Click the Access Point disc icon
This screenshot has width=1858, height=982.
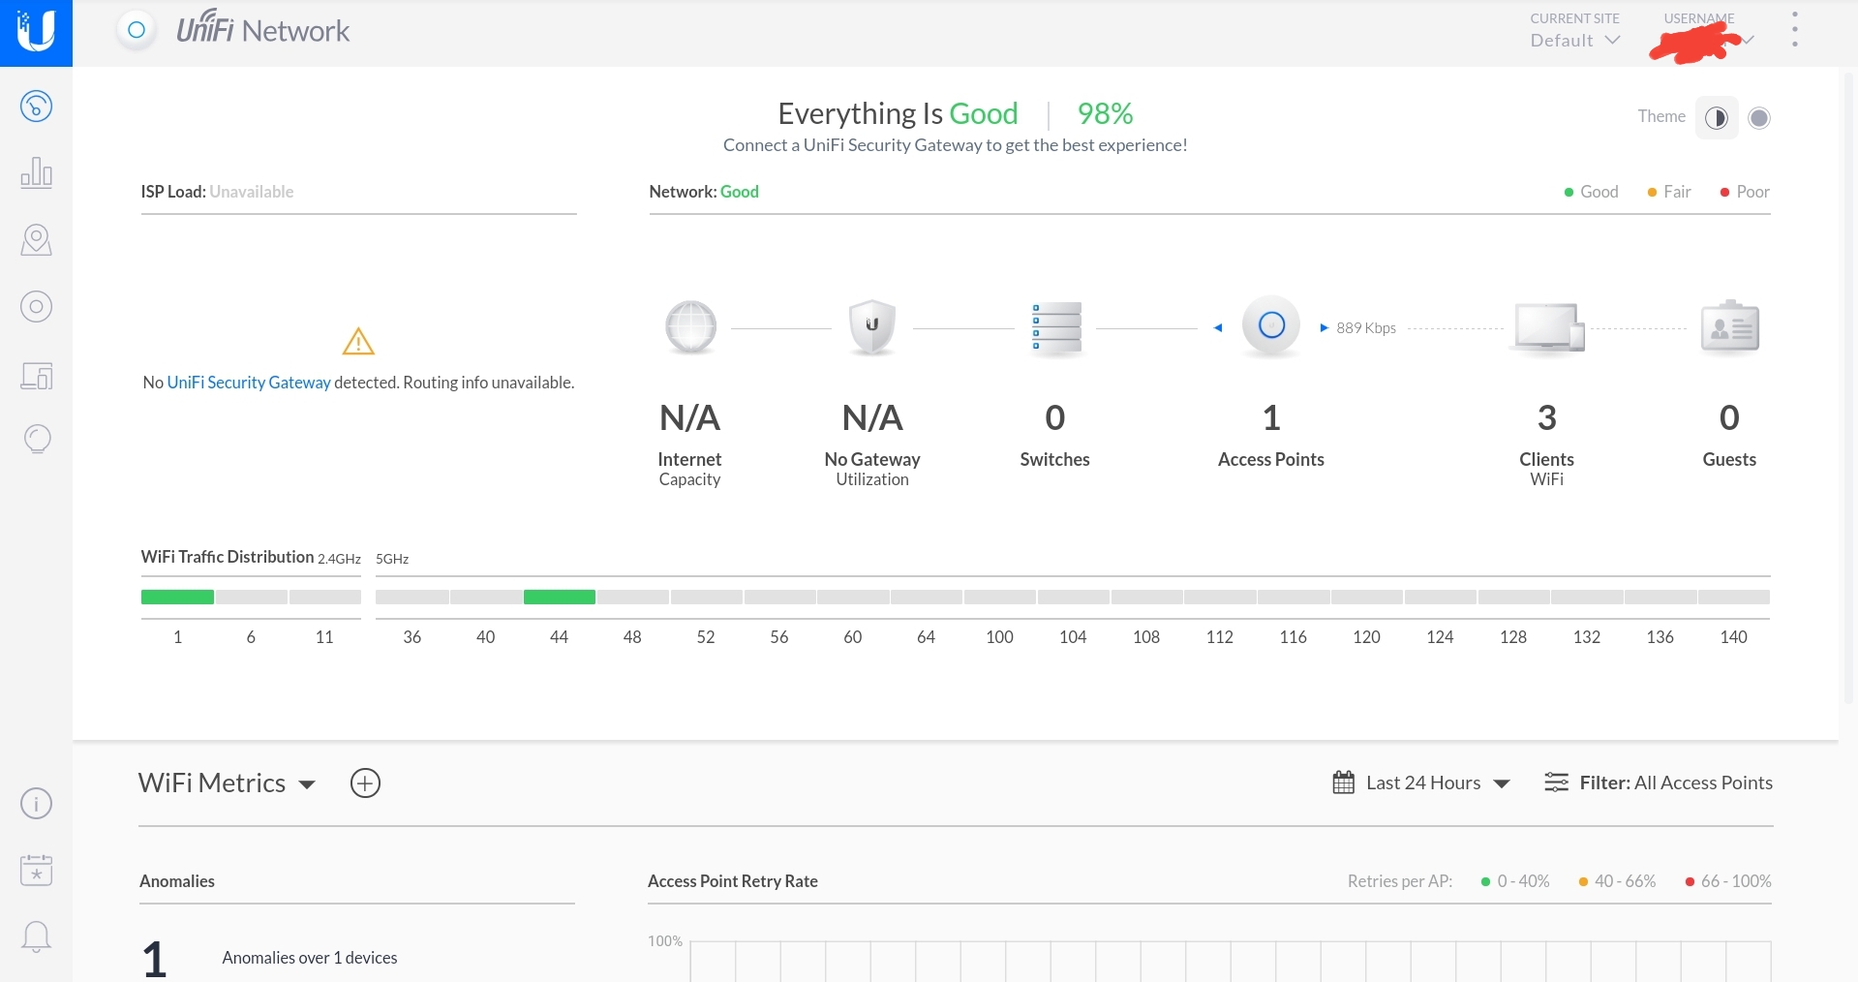tap(1271, 325)
